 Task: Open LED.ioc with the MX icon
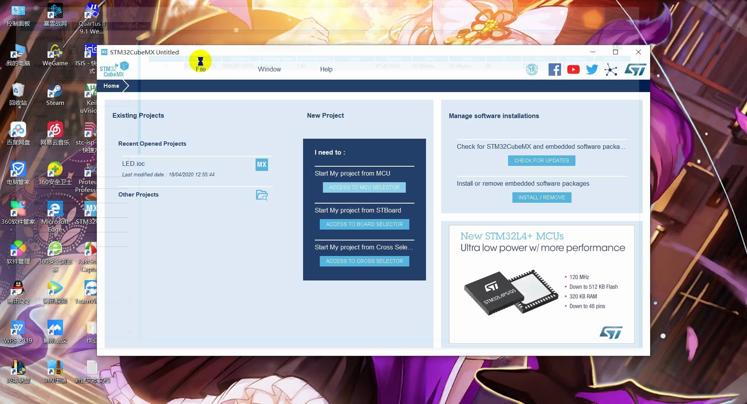(x=261, y=165)
